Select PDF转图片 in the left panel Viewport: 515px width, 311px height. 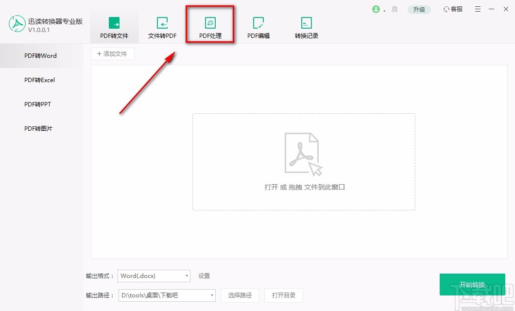pyautogui.click(x=38, y=128)
